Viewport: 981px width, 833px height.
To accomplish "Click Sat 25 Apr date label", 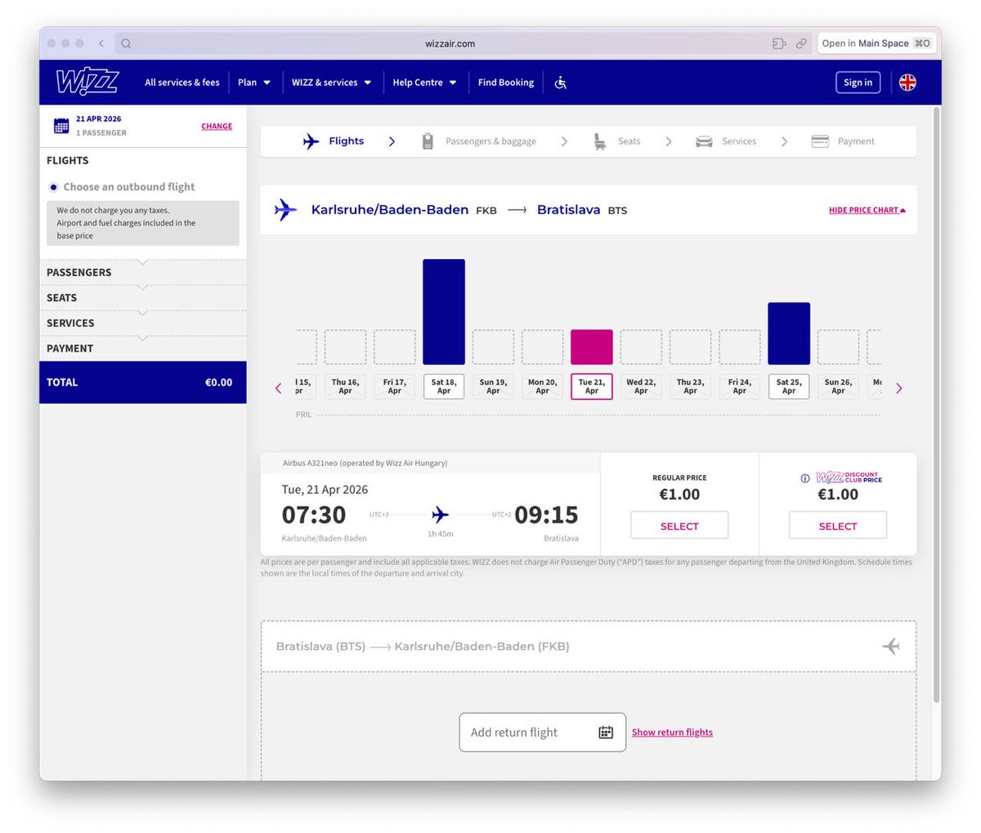I will tap(789, 387).
